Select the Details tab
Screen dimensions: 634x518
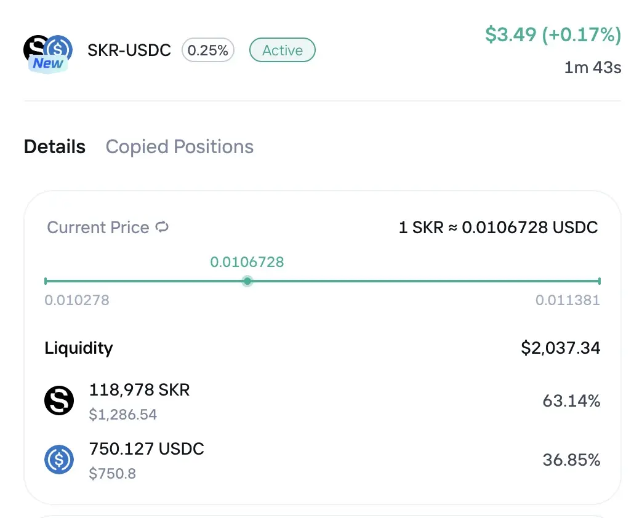pos(55,147)
